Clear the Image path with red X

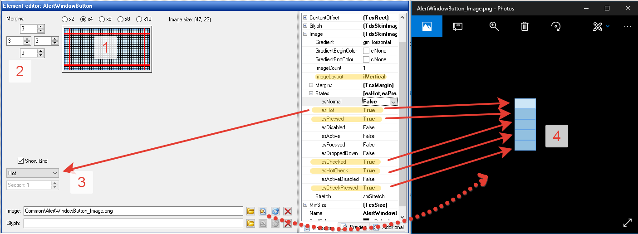287,211
